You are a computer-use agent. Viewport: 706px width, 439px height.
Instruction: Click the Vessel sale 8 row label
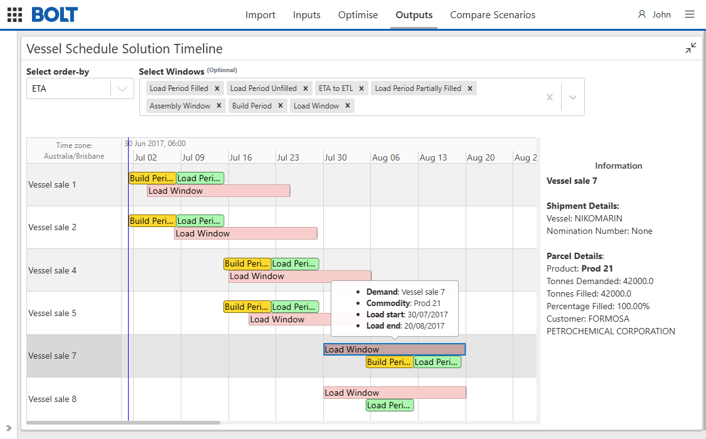(52, 399)
